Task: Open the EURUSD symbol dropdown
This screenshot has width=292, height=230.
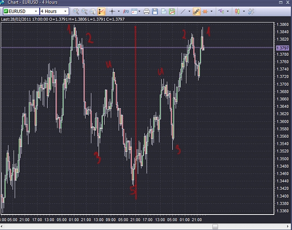Action: pos(21,11)
